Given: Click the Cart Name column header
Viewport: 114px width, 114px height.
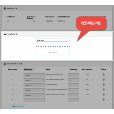Looking at the screenshot, I should 11,17.
